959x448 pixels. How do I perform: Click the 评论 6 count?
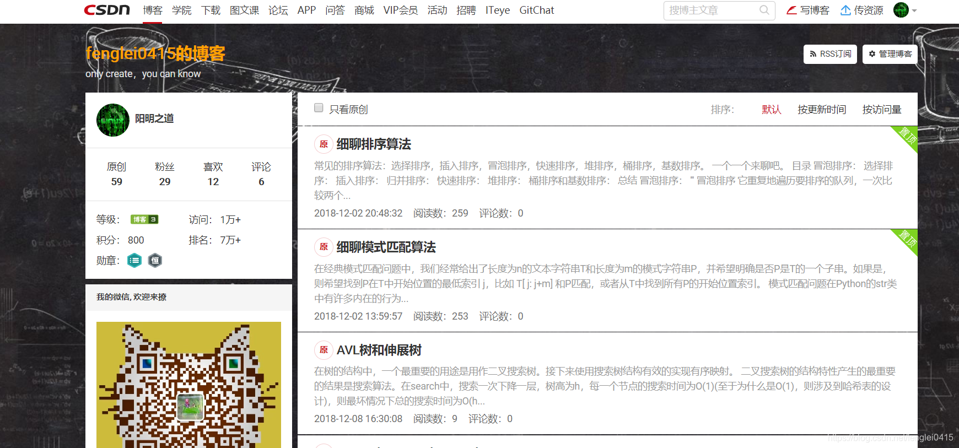261,174
